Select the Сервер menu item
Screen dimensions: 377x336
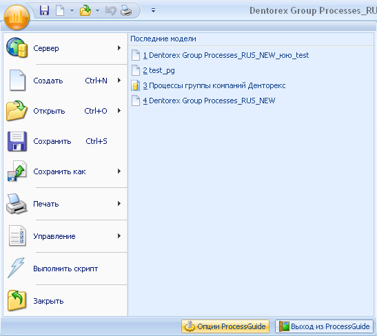pyautogui.click(x=65, y=48)
